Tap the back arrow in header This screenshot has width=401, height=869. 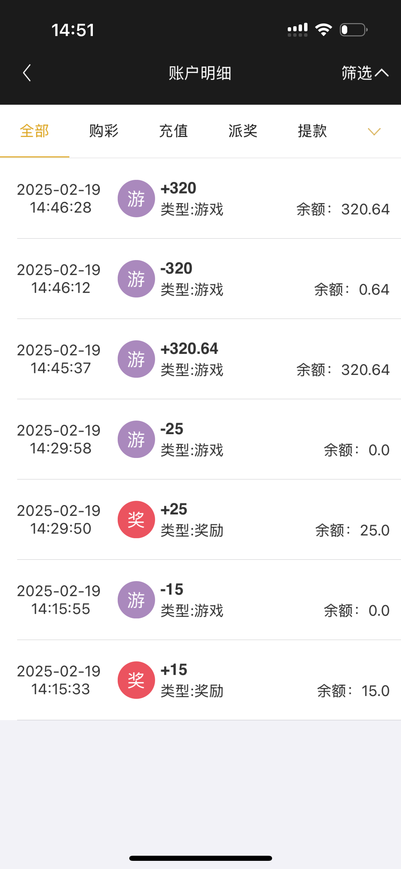27,73
